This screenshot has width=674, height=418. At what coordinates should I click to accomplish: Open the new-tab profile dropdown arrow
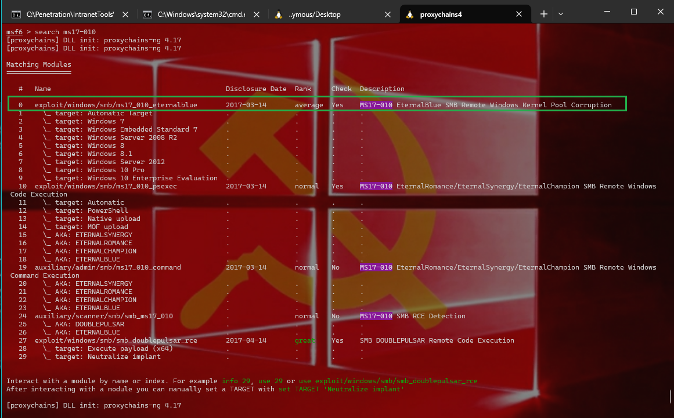(561, 14)
